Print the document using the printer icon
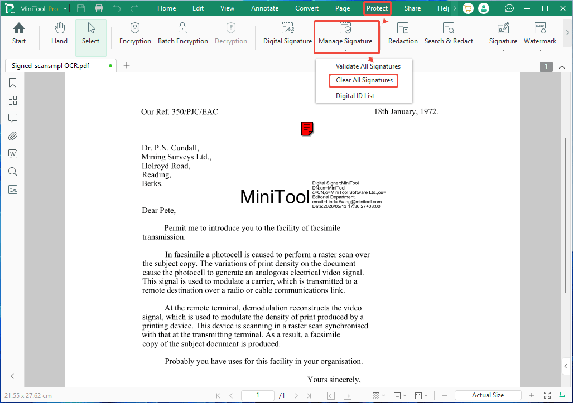The height and width of the screenshot is (403, 573). (98, 8)
